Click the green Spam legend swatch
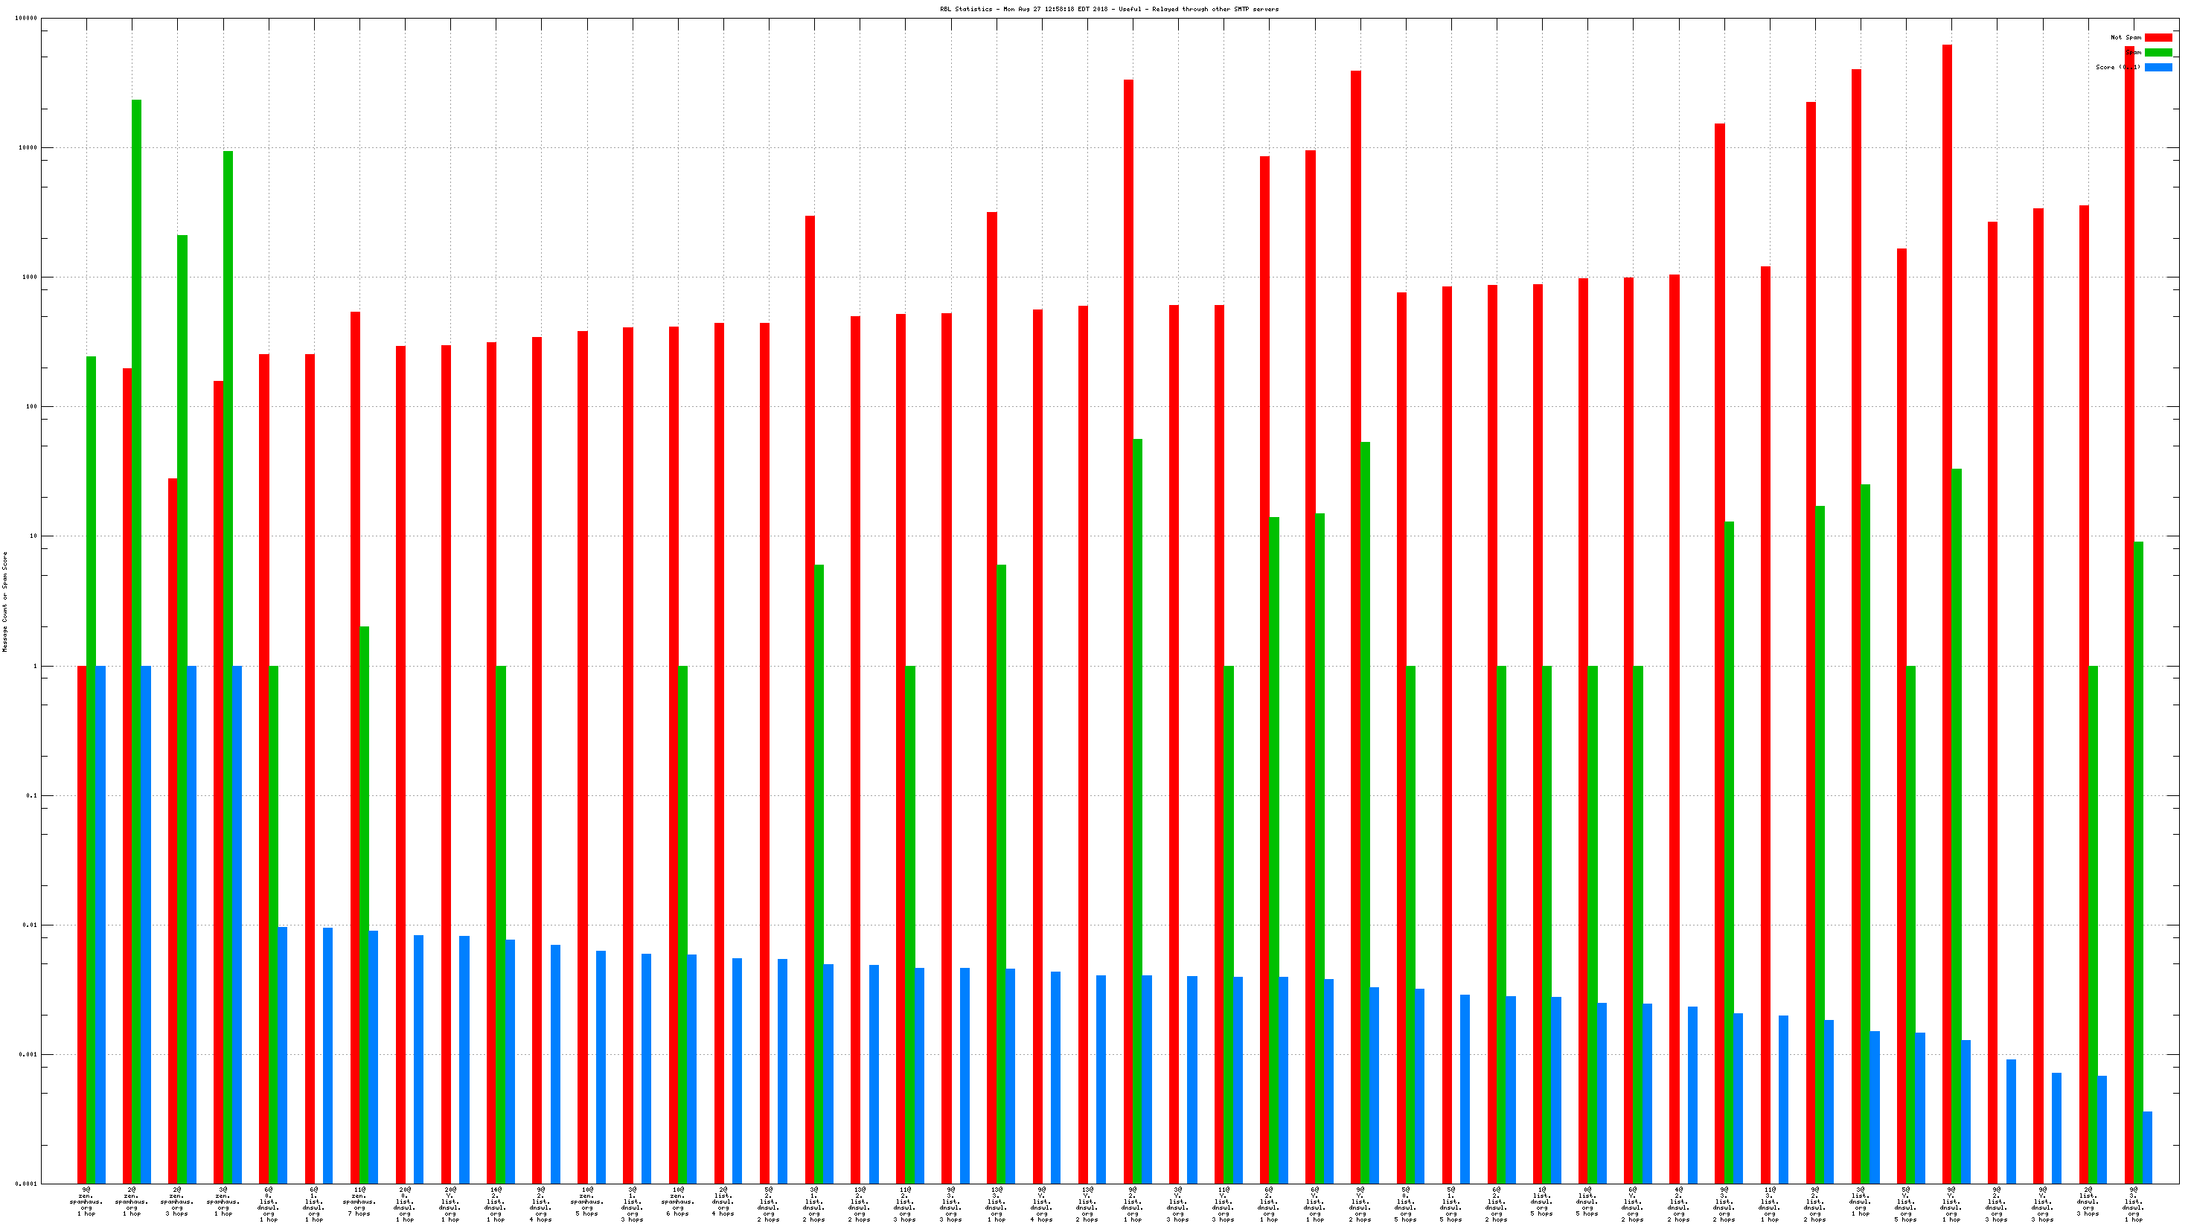 (2158, 53)
